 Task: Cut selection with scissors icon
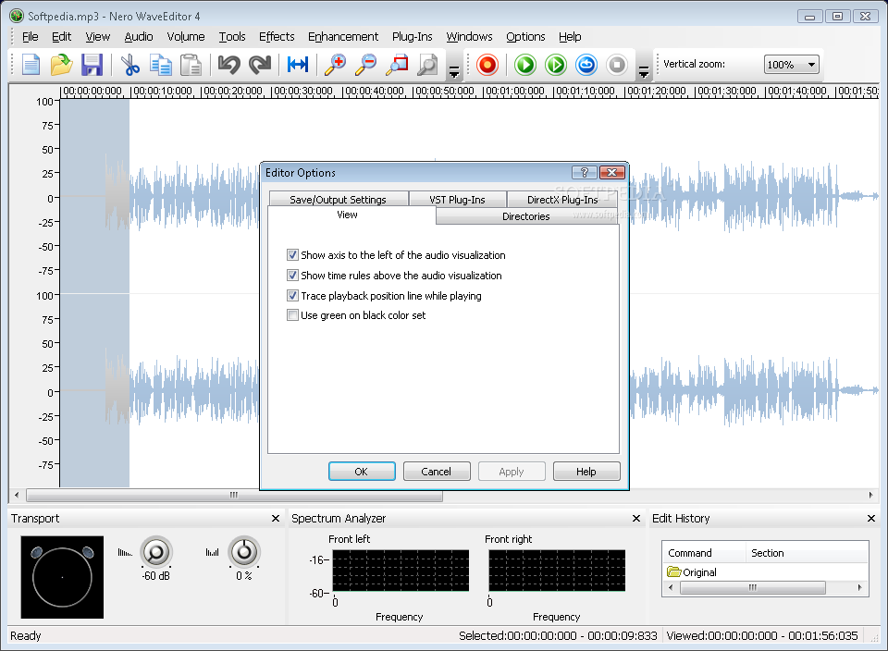(x=130, y=65)
